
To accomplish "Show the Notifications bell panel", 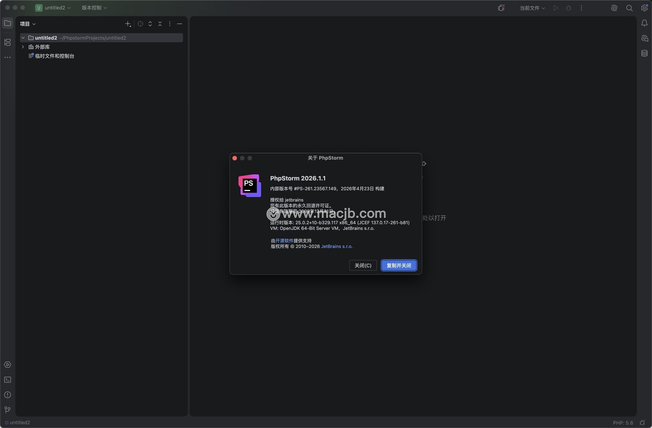I will (x=644, y=23).
